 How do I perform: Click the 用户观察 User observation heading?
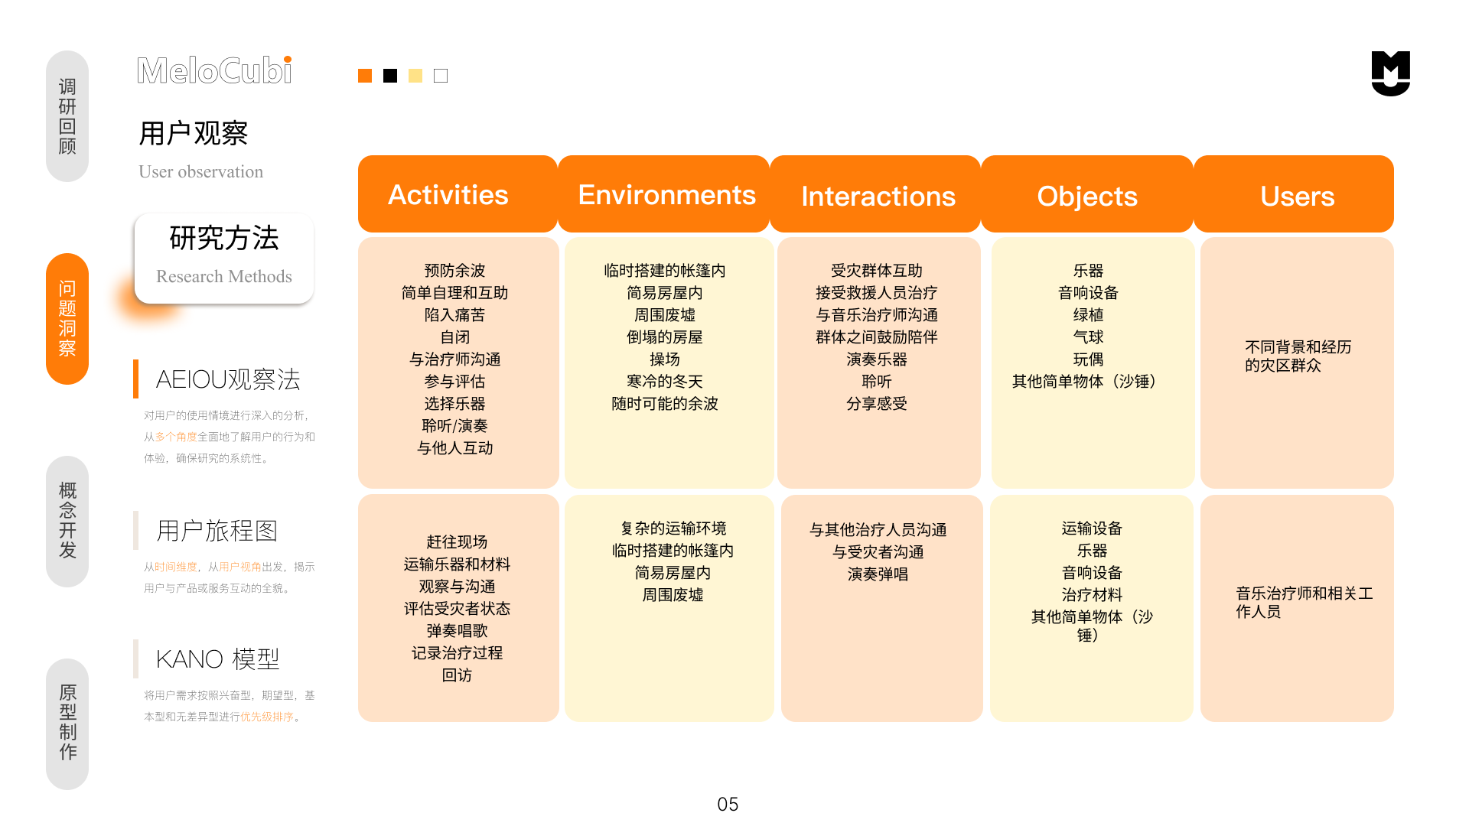[x=194, y=132]
